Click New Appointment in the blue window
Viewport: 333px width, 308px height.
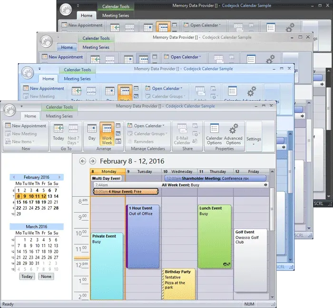tap(44, 88)
